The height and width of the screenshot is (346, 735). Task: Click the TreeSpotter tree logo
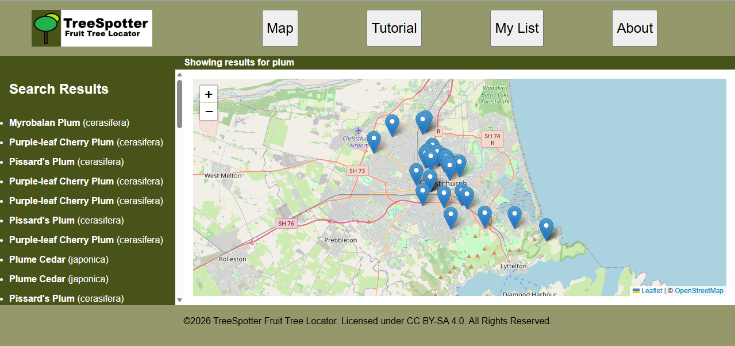[x=92, y=28]
